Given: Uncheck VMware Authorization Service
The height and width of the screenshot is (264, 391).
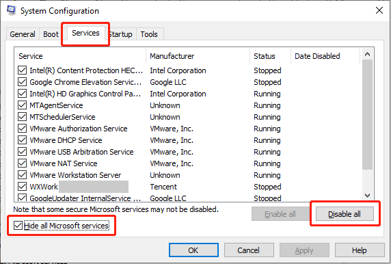Looking at the screenshot, I should tap(22, 129).
